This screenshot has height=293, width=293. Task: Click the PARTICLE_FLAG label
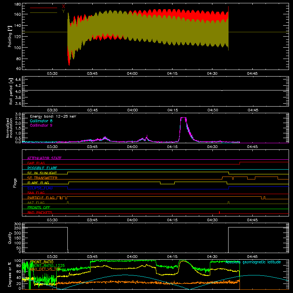coord(41,197)
